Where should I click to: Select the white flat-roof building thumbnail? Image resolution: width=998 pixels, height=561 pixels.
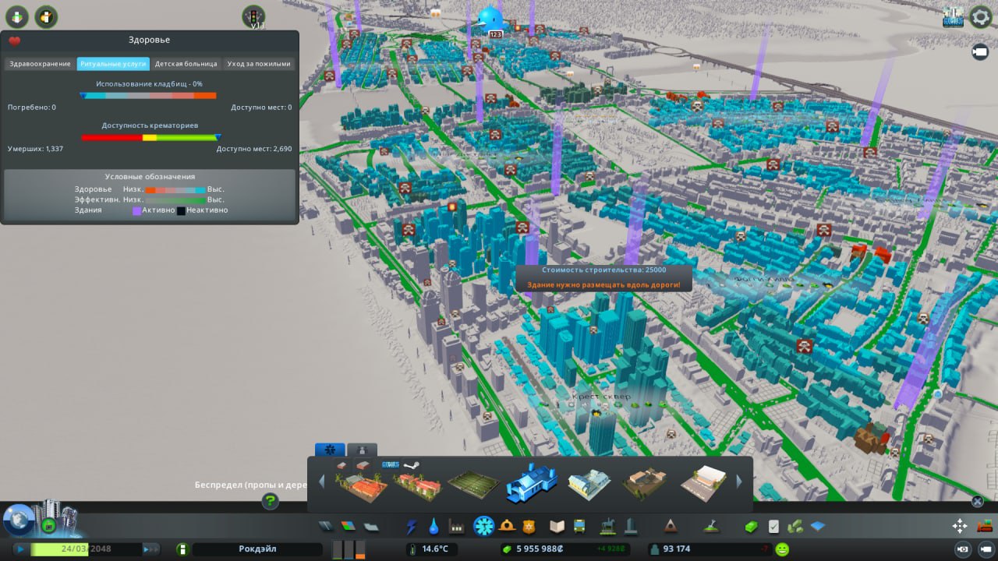[703, 485]
